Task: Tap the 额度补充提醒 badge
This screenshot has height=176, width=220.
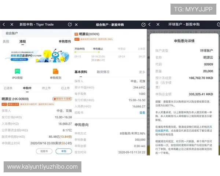Action: 62,99
